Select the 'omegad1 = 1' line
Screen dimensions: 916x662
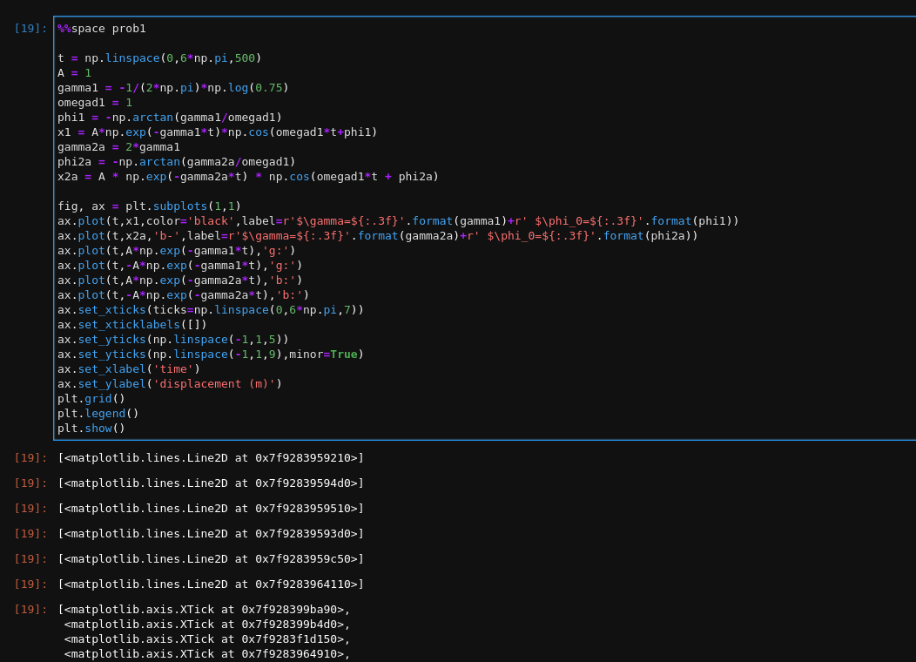click(x=95, y=103)
